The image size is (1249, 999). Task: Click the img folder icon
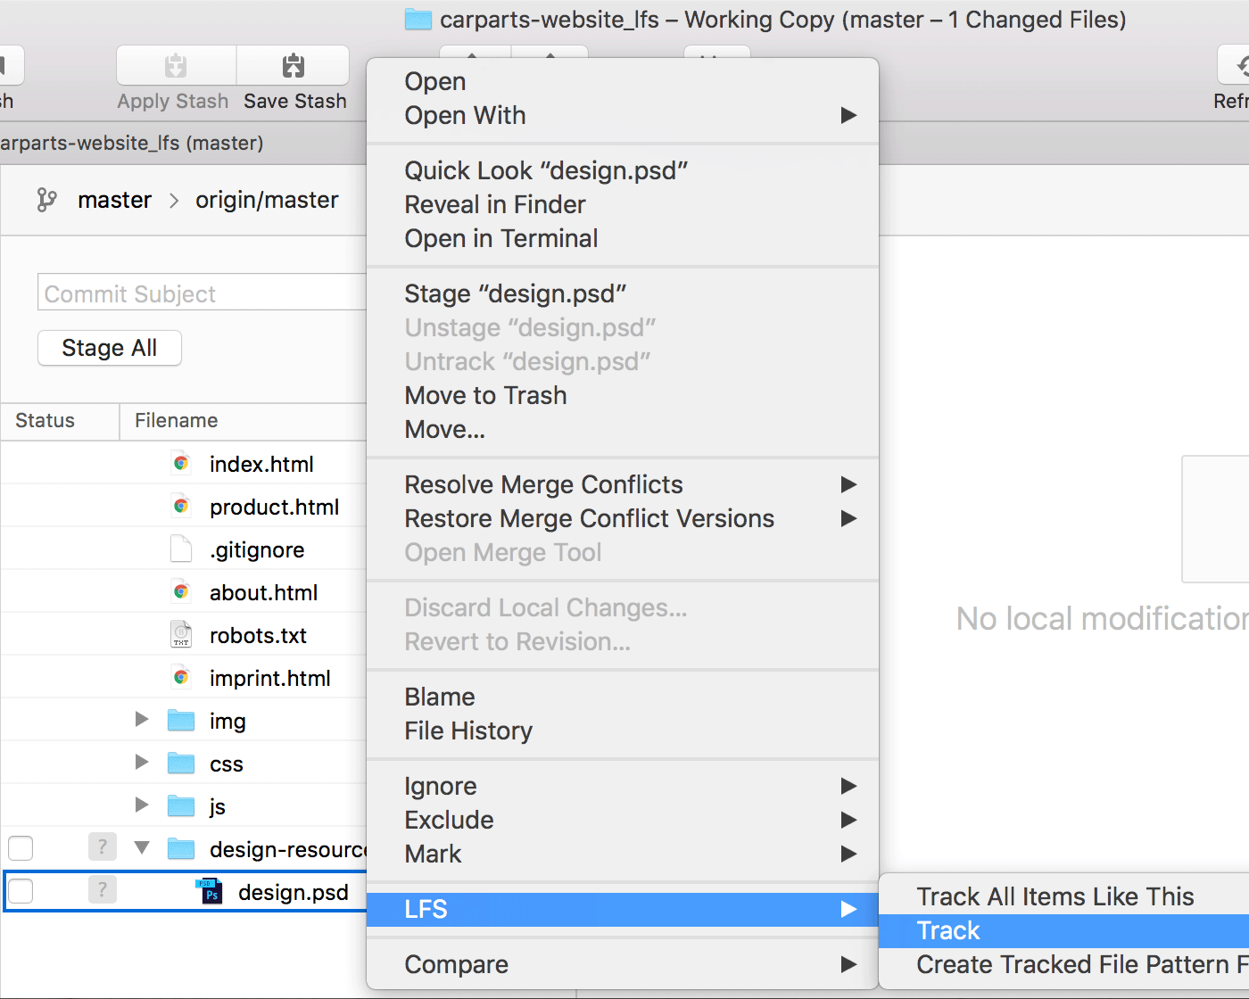tap(180, 720)
